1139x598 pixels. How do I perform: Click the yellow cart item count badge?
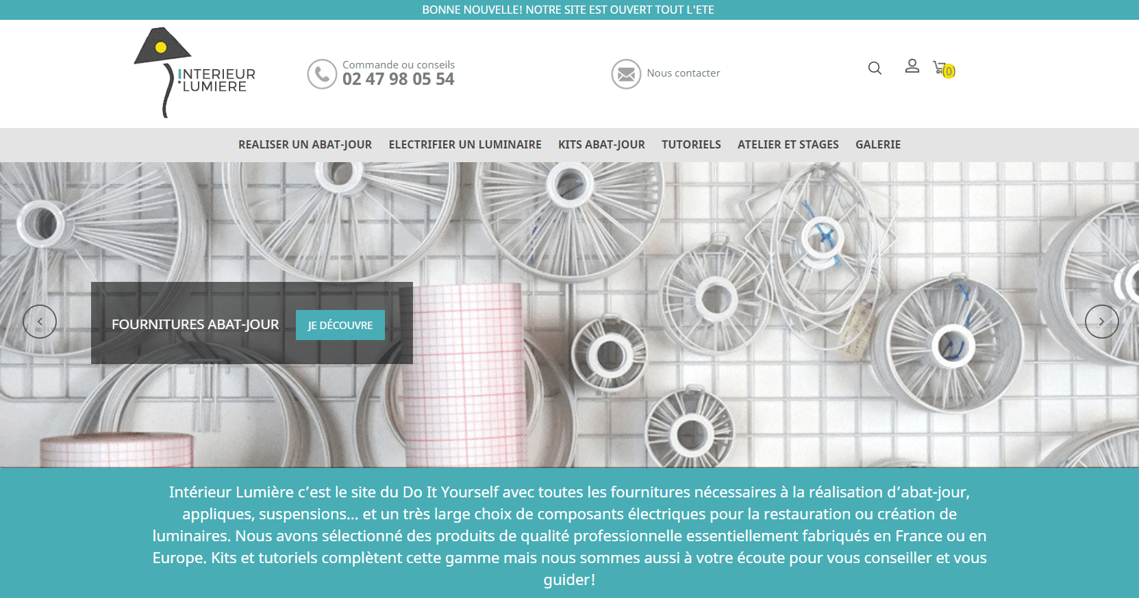click(949, 71)
